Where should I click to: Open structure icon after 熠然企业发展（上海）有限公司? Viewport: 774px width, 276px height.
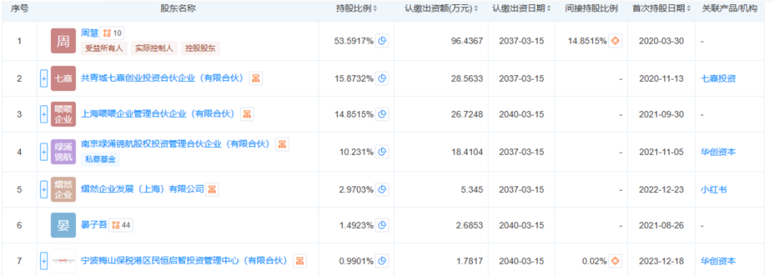point(212,189)
